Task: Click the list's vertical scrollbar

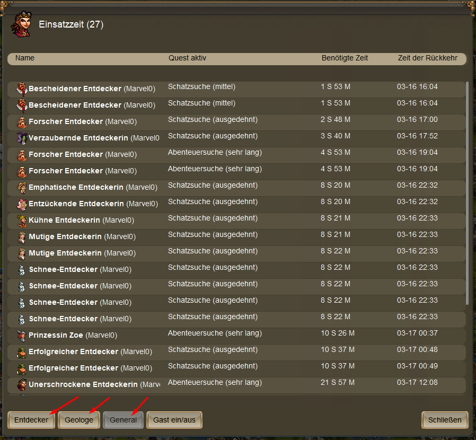Action: (x=467, y=186)
